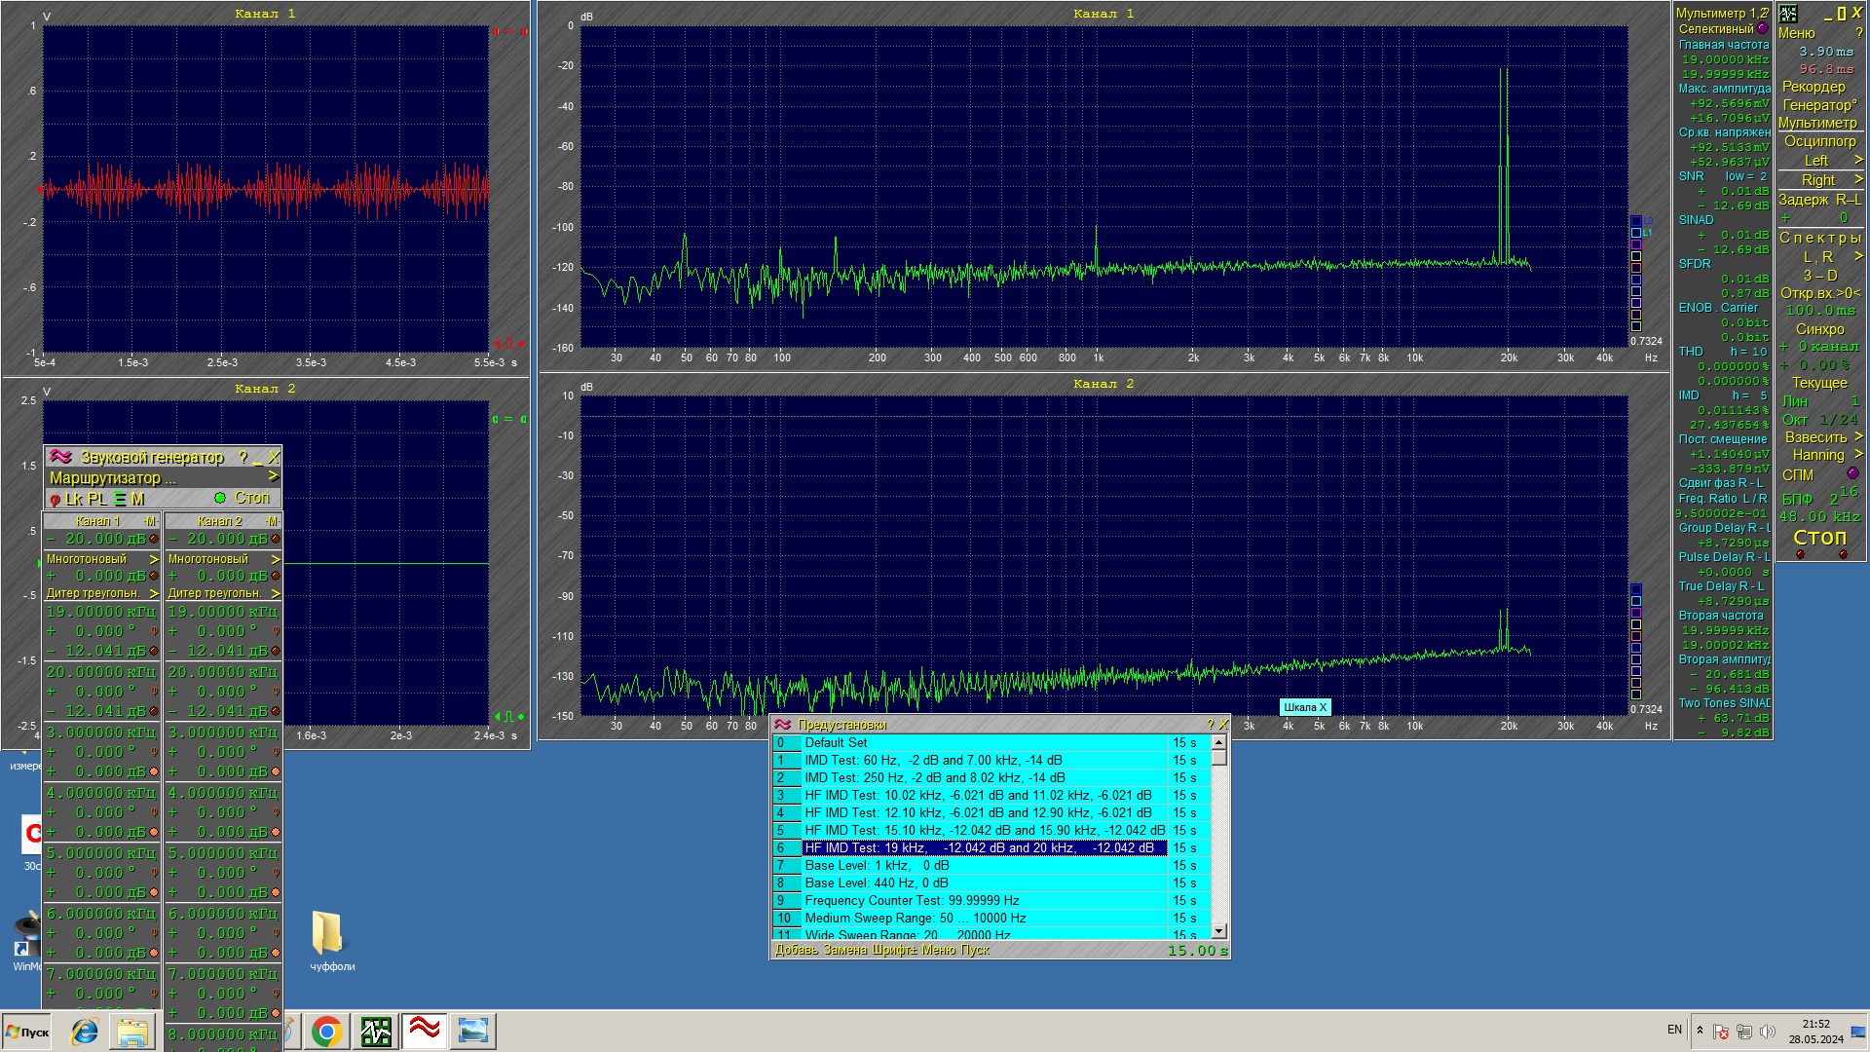The height and width of the screenshot is (1052, 1870).
Task: Click phase φ marker of Канал 1 19 kHz tone
Action: pyautogui.click(x=154, y=631)
